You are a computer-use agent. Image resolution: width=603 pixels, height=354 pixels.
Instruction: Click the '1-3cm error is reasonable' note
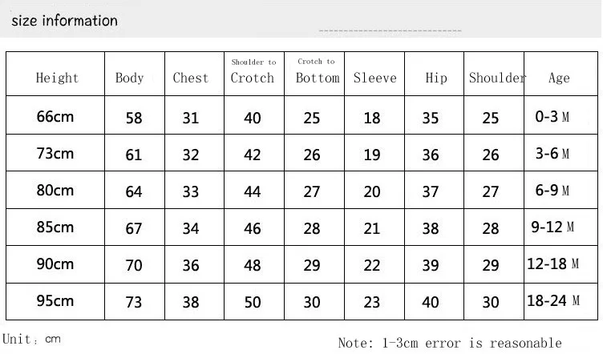[x=471, y=343]
